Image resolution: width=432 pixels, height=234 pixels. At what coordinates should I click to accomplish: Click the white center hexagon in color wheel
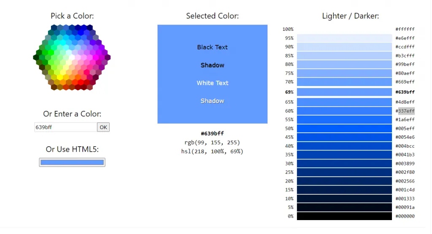point(72,57)
